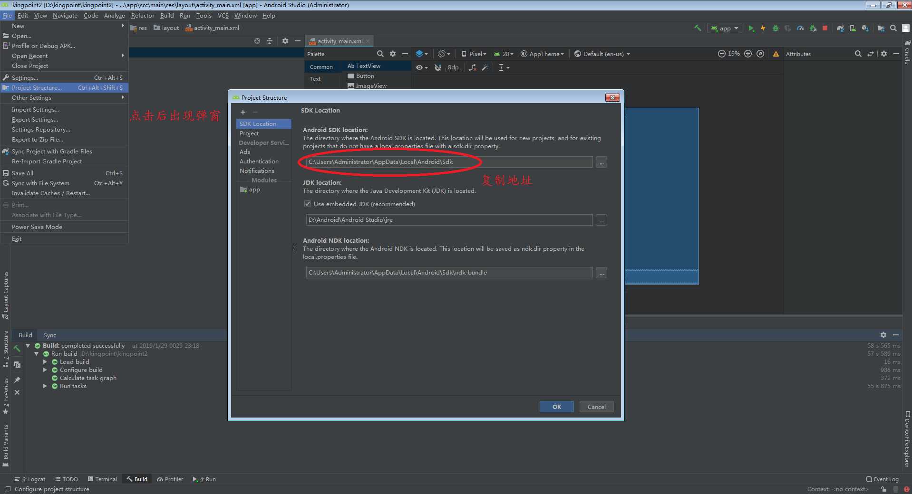Viewport: 912px width, 494px height.
Task: Click OK in Project Structure dialog
Action: point(556,407)
